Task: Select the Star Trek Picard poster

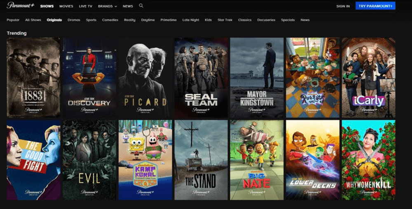Action: pyautogui.click(x=145, y=78)
